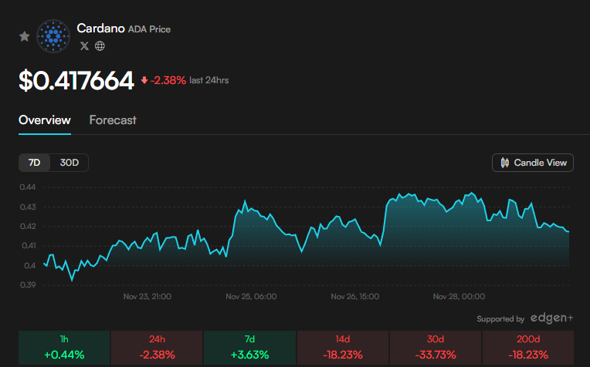Click the Cardano ADA logo
Image resolution: width=590 pixels, height=367 pixels.
(x=53, y=36)
